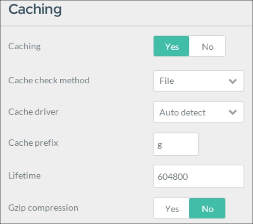Select the 'Auto detect' text in Cache driver
This screenshot has height=224, width=253.
183,112
